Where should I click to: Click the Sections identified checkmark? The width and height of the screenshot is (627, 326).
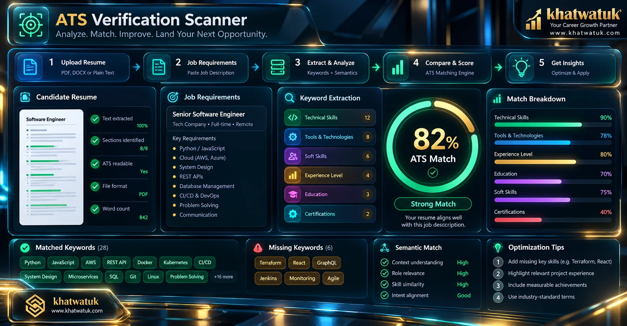point(95,140)
